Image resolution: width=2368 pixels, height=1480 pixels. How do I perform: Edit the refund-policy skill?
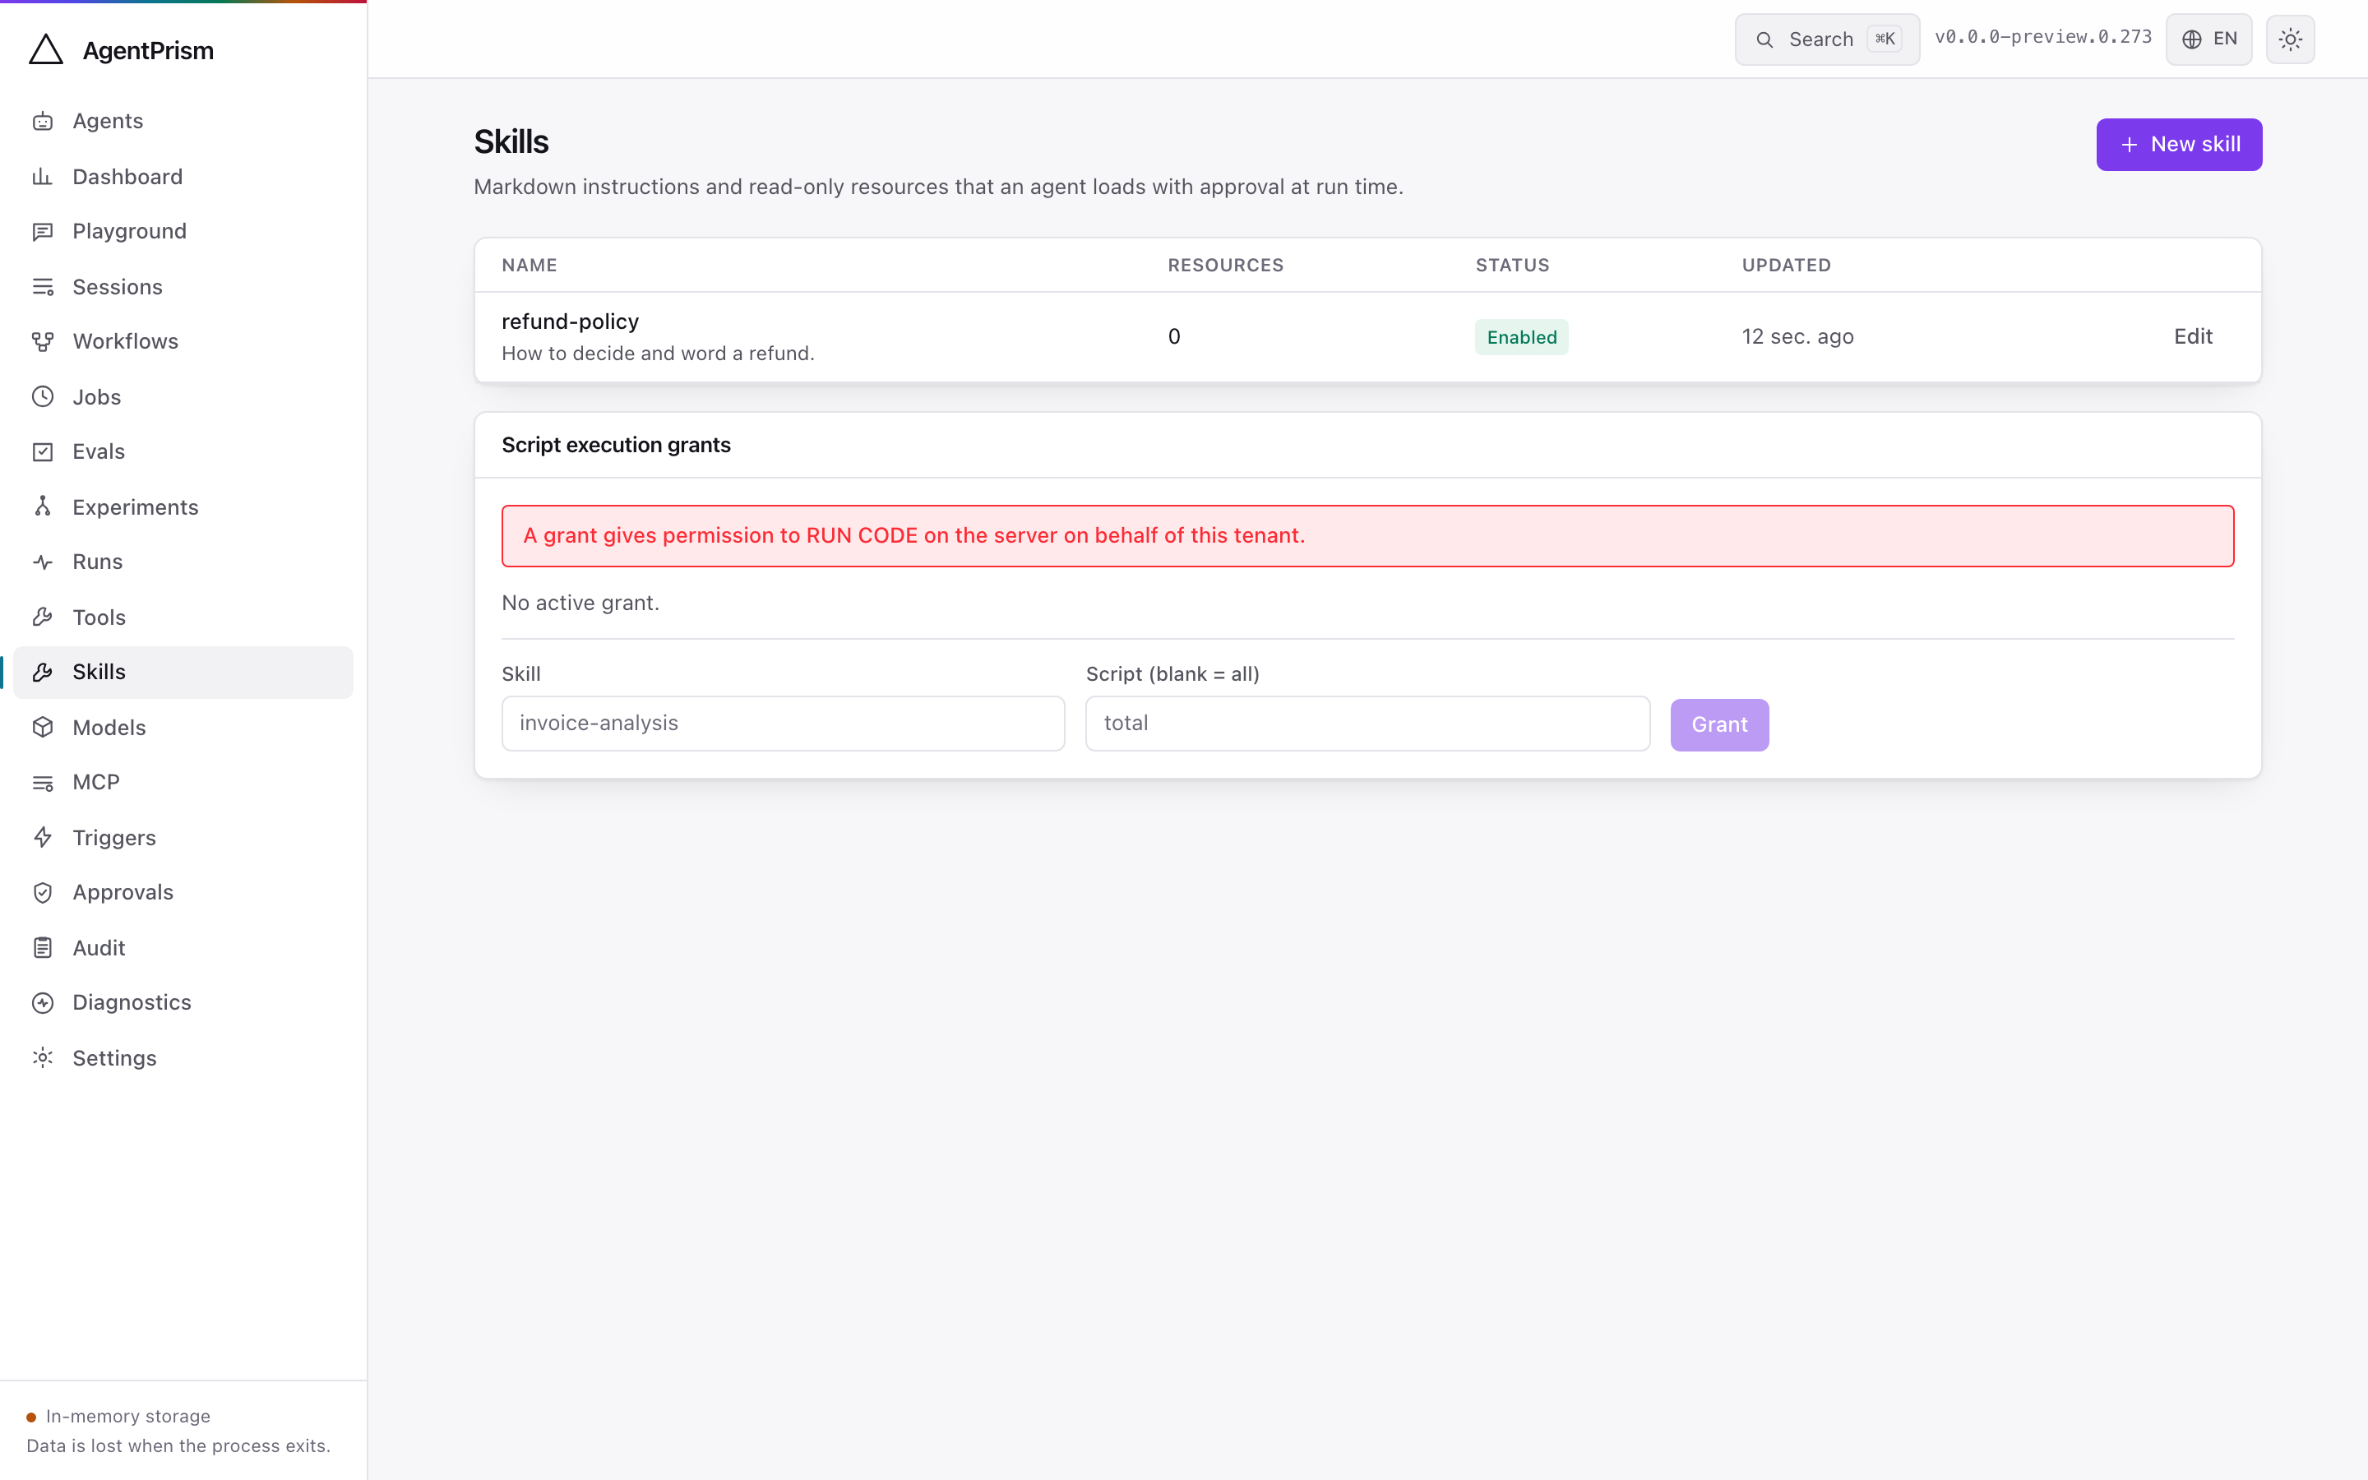click(x=2193, y=337)
